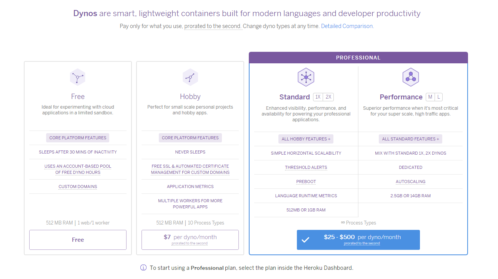Choose the $7 per dyno/month Hobby plan
The width and height of the screenshot is (498, 279).
pos(190,240)
